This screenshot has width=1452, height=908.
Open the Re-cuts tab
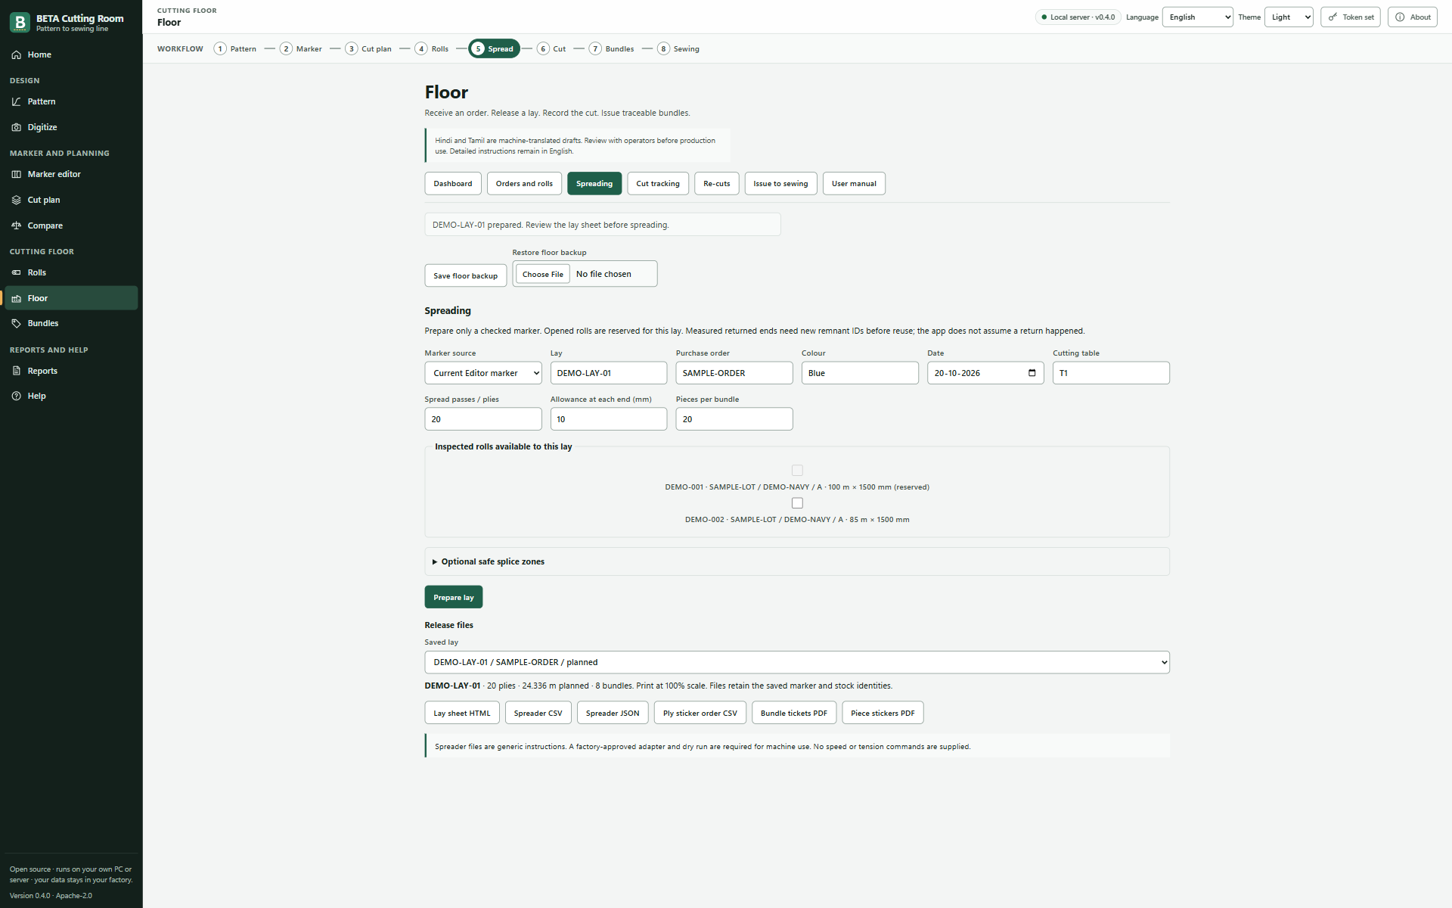point(717,184)
